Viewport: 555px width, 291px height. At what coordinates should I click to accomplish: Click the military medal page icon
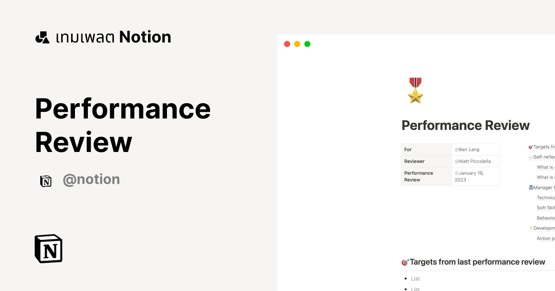tap(415, 90)
